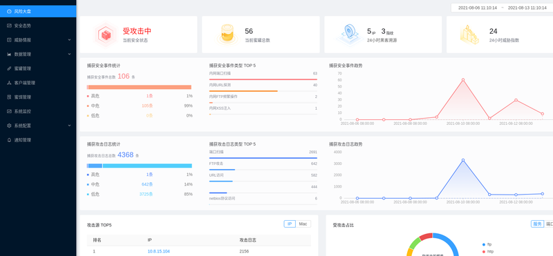Click the 攻击日志 column header
Screen dimensions: 553x256
point(248,240)
